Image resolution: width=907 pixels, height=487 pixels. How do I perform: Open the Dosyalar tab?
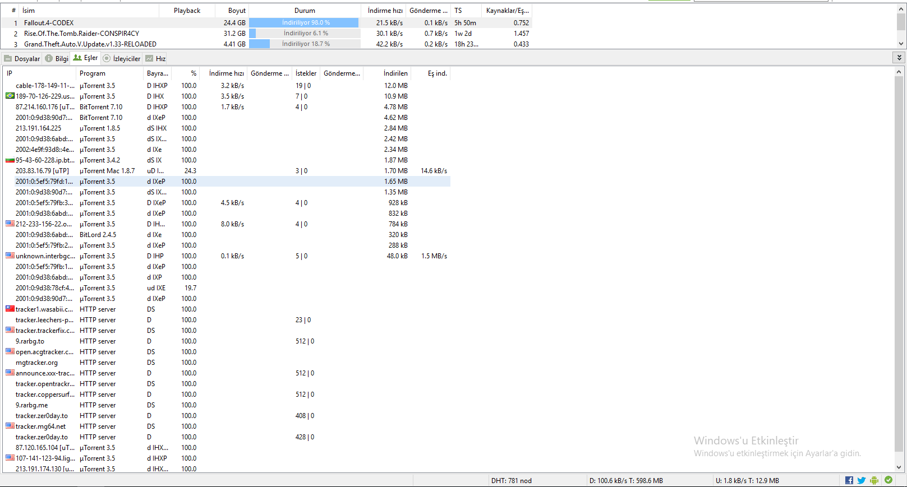tap(22, 58)
